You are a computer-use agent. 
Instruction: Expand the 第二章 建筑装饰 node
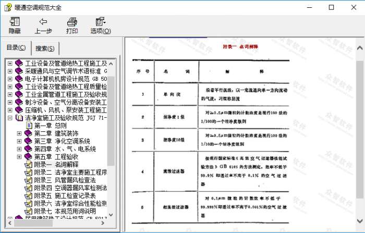[x=19, y=133]
